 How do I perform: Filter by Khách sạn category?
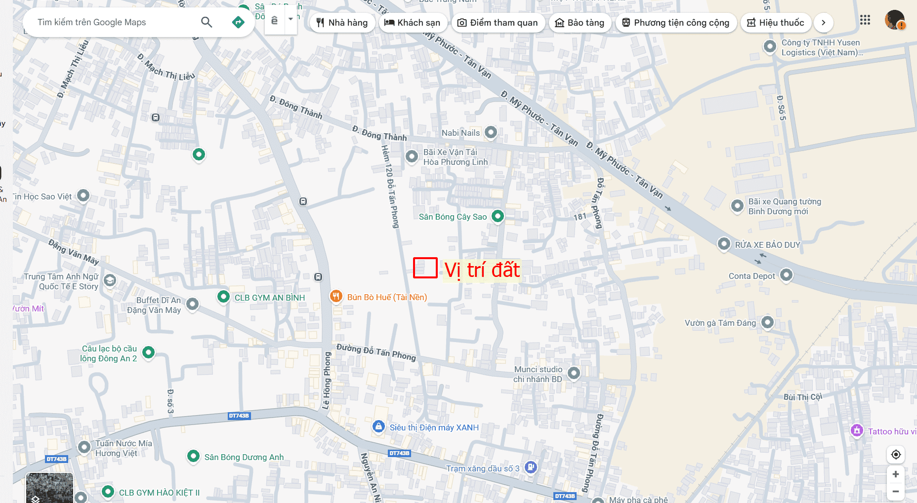[413, 23]
